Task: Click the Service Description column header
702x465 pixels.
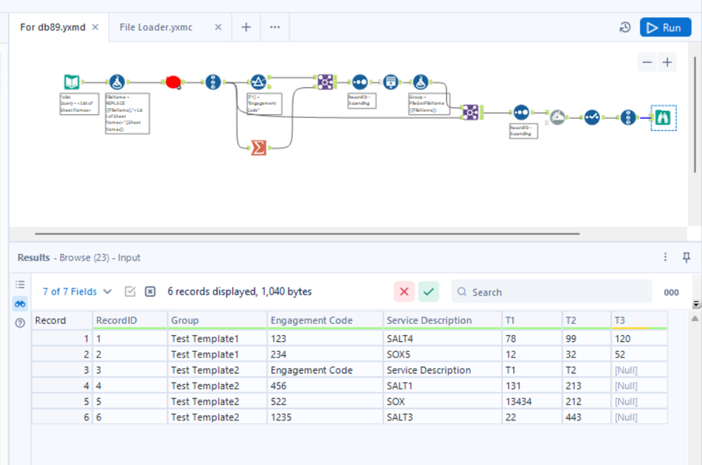Action: pos(442,320)
